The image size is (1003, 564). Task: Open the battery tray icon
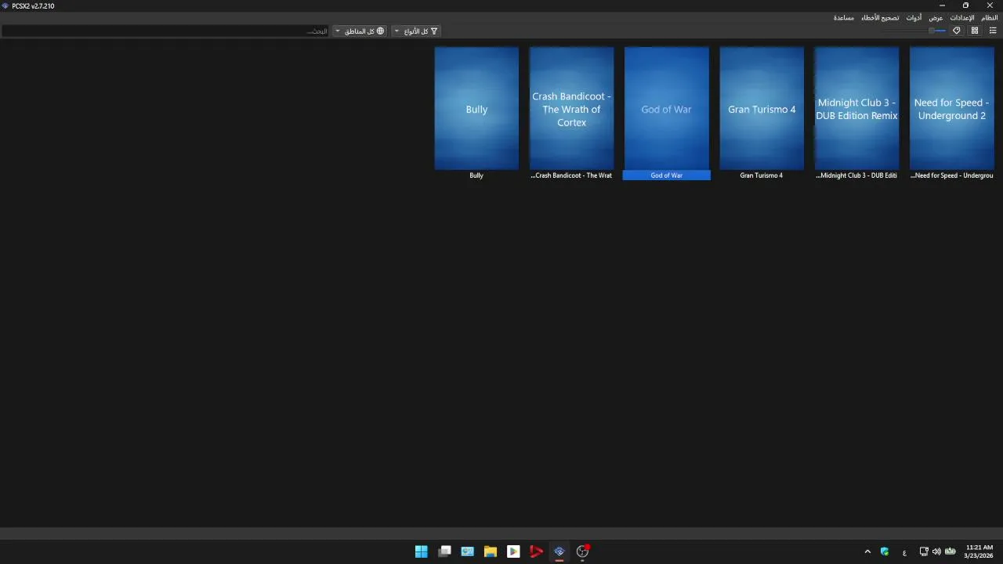point(950,551)
